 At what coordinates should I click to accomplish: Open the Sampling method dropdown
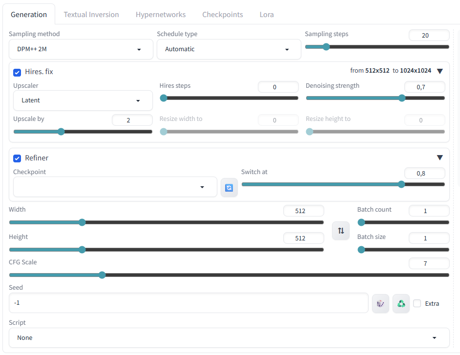(81, 49)
